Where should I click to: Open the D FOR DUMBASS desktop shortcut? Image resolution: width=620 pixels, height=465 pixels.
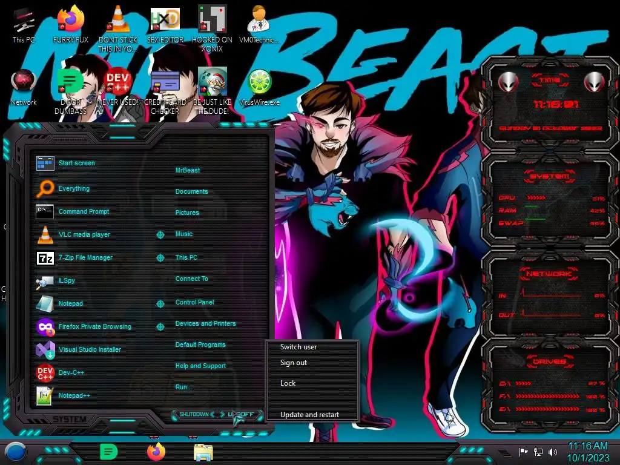point(71,91)
